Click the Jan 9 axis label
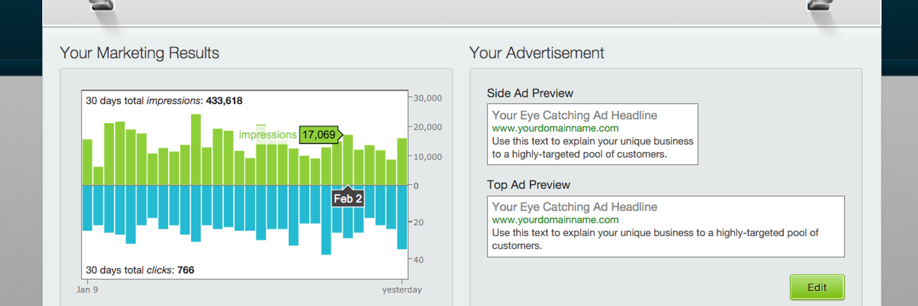This screenshot has width=918, height=306. point(87,290)
